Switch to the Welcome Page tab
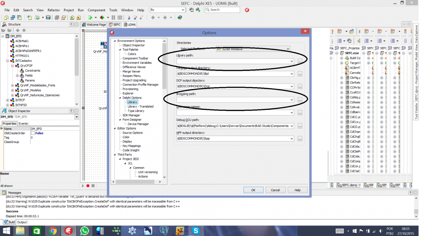Image resolution: width=436 pixels, height=236 pixels. coord(94,25)
